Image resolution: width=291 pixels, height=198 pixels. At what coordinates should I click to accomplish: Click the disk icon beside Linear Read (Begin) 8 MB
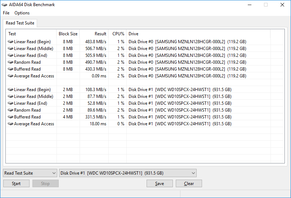coord(10,42)
